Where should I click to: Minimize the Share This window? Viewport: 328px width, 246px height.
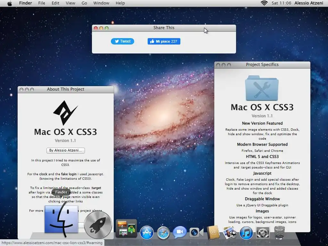(x=101, y=28)
